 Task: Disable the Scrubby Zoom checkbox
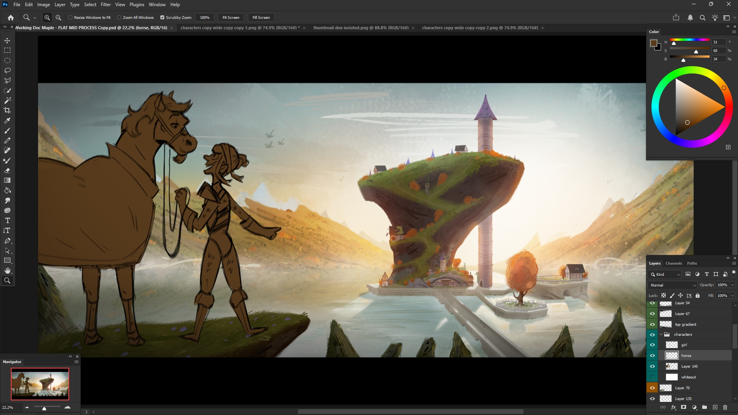(x=162, y=18)
